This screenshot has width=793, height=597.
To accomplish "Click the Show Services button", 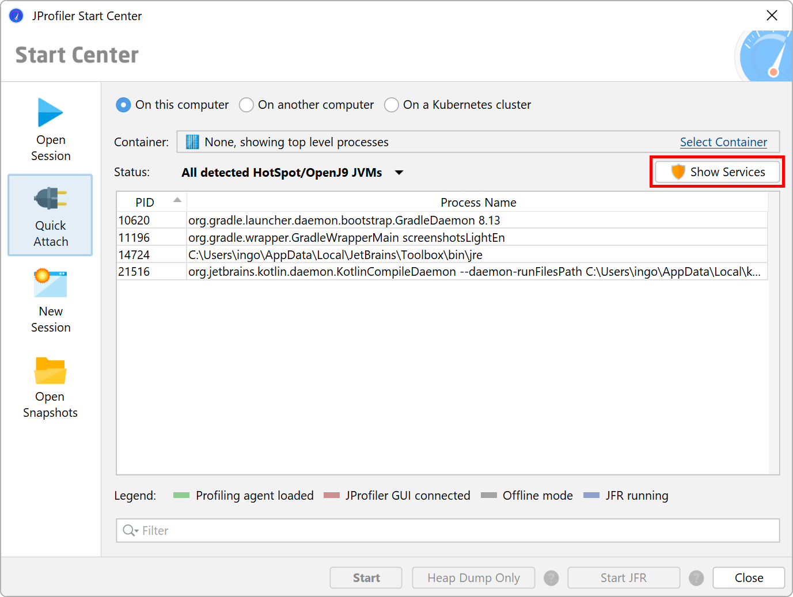I will pos(718,172).
